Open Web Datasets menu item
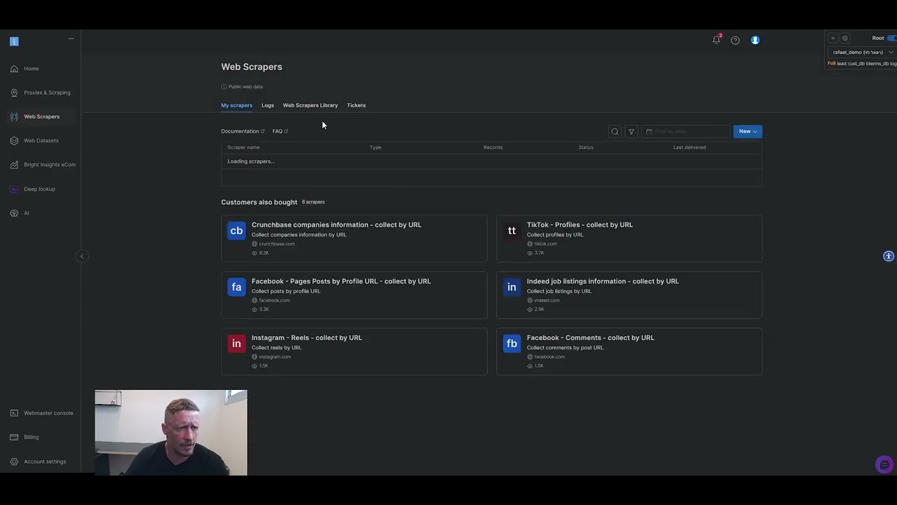Viewport: 897px width, 505px height. [41, 140]
